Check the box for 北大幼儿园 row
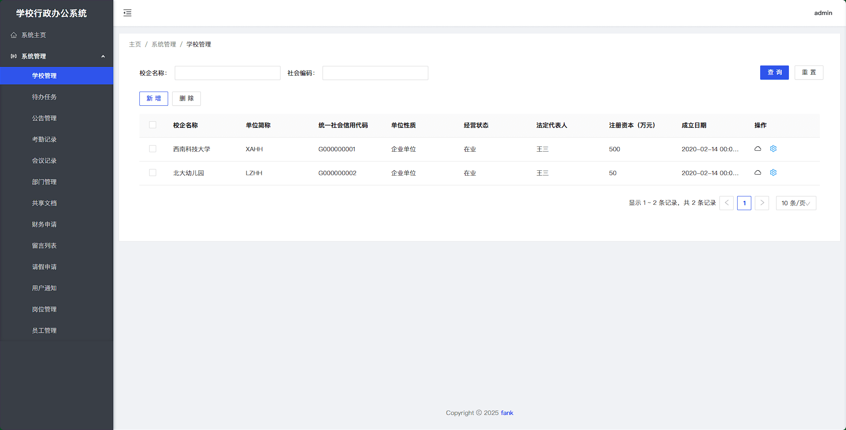This screenshot has height=430, width=846. 153,173
